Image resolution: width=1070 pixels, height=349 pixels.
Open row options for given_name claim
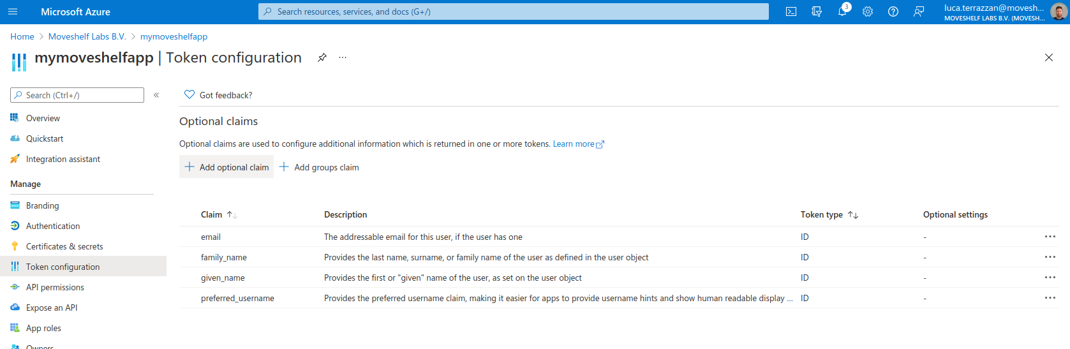pyautogui.click(x=1050, y=278)
